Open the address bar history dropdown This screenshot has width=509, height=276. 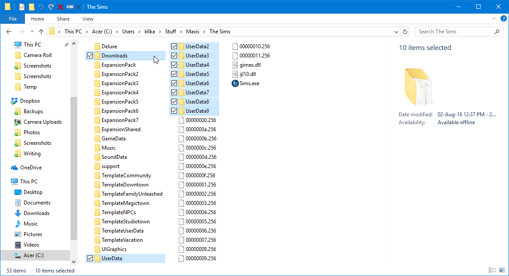pyautogui.click(x=396, y=32)
